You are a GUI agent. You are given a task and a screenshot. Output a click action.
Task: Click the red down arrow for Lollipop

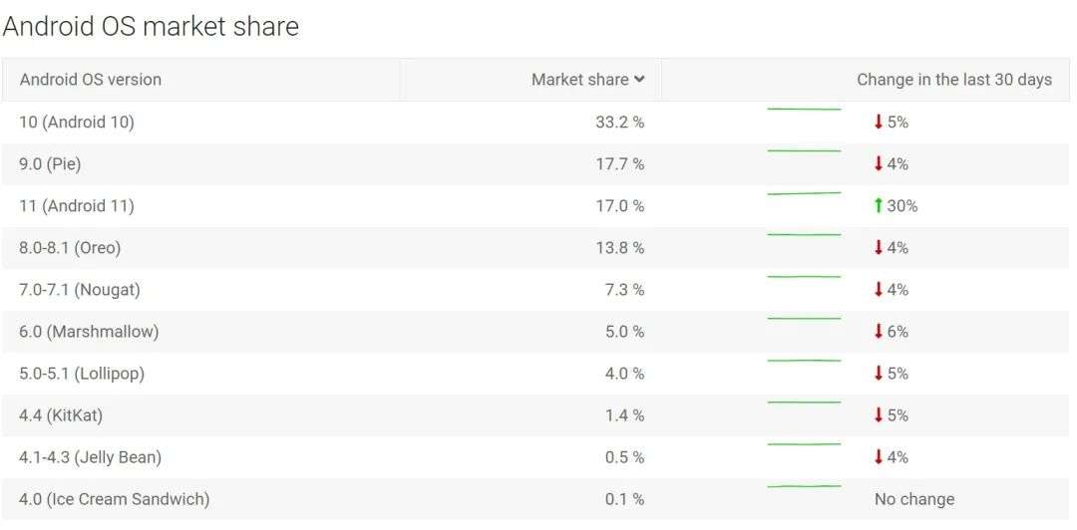[879, 373]
